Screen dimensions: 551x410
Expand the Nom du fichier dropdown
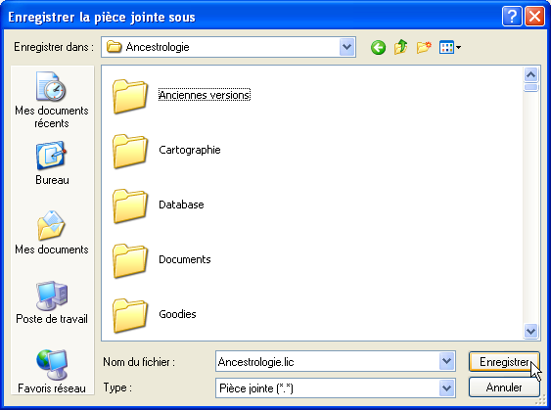click(x=446, y=361)
